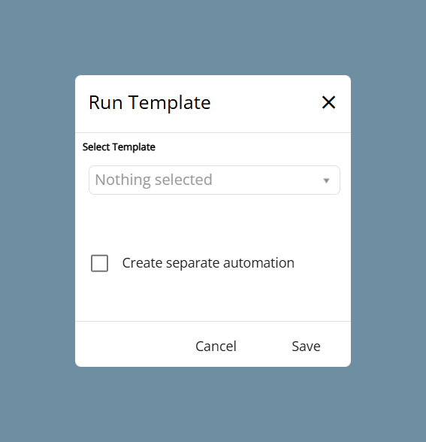Enable Create separate automation checkbox
This screenshot has height=442, width=426.
click(99, 263)
